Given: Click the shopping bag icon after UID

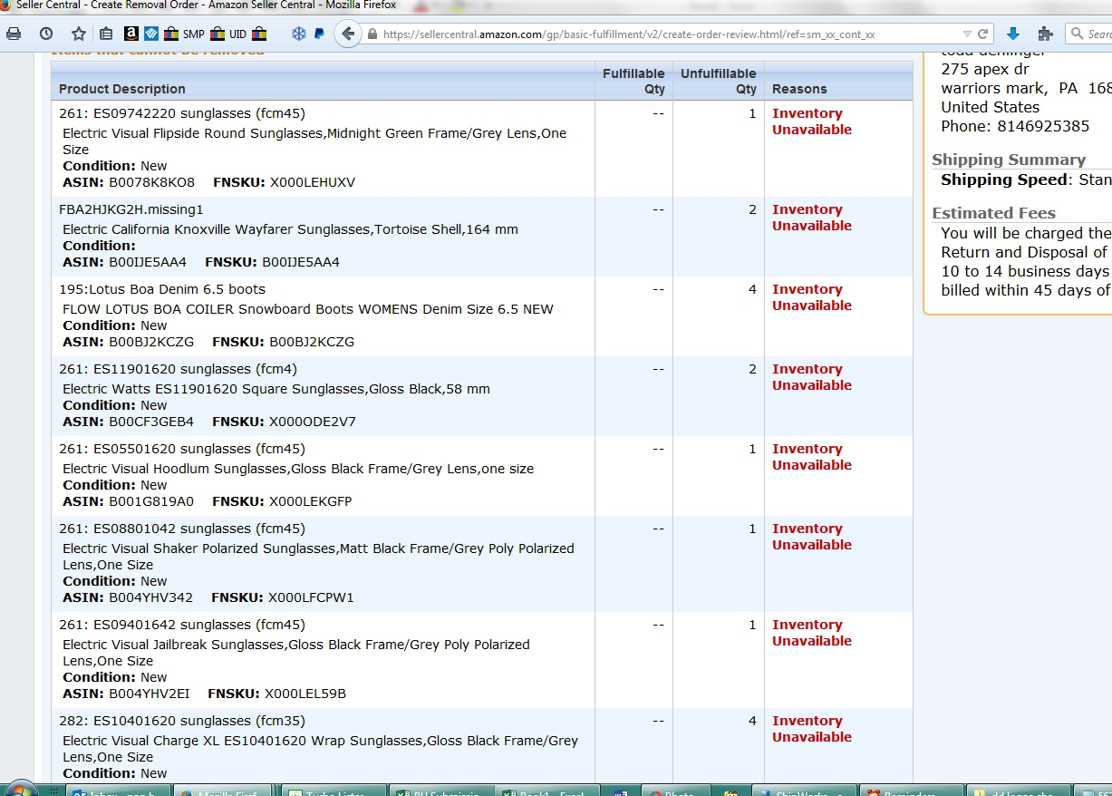Looking at the screenshot, I should (x=259, y=34).
